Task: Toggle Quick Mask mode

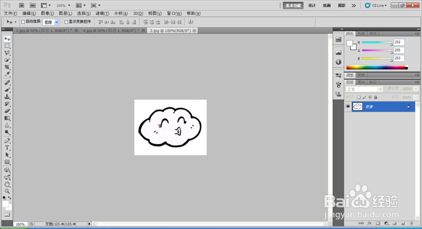Action: (7, 215)
